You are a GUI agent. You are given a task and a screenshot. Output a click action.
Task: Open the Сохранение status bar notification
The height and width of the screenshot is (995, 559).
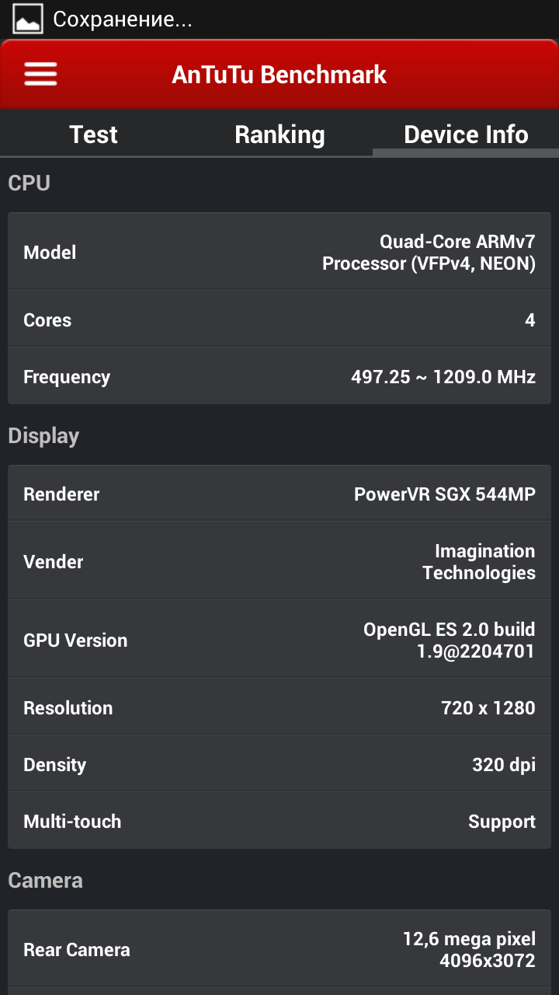123,19
